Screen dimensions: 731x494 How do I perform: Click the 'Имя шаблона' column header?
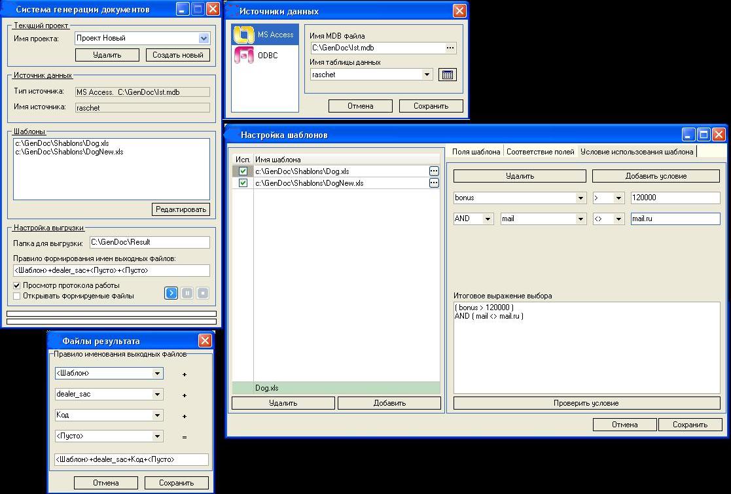[346, 160]
